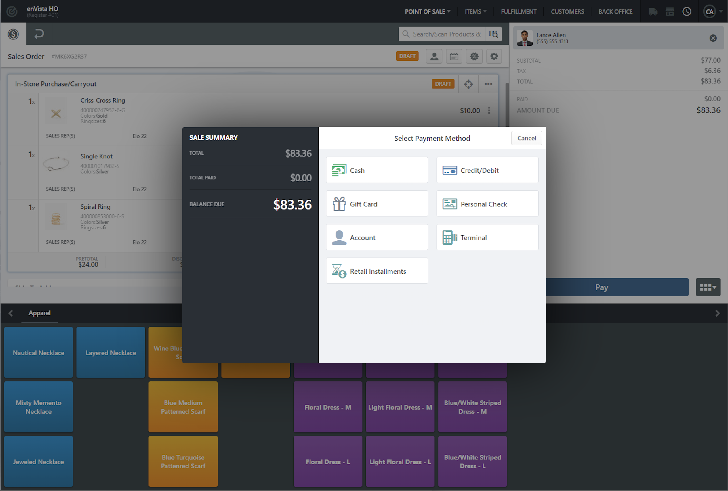Viewport: 728px width, 491px height.
Task: Open the Point of Sale dropdown menu
Action: click(x=427, y=11)
